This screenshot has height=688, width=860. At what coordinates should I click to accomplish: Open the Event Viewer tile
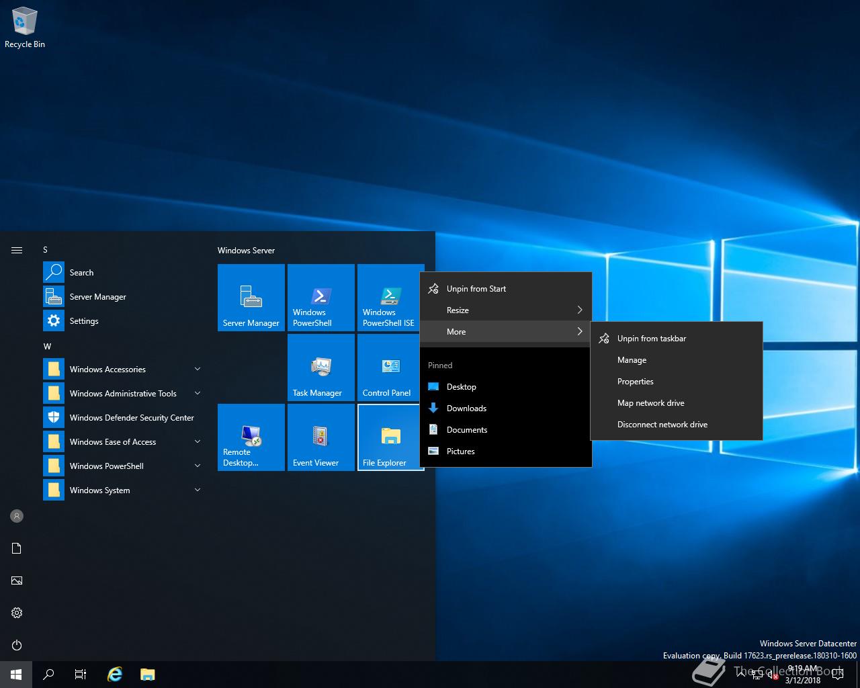coord(321,437)
